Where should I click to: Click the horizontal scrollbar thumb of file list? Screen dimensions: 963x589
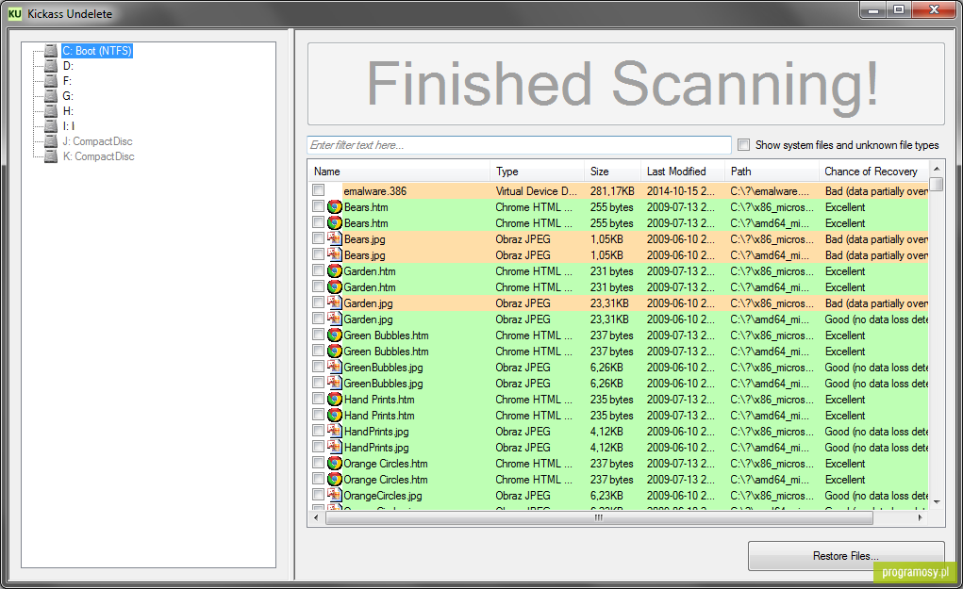click(x=599, y=517)
